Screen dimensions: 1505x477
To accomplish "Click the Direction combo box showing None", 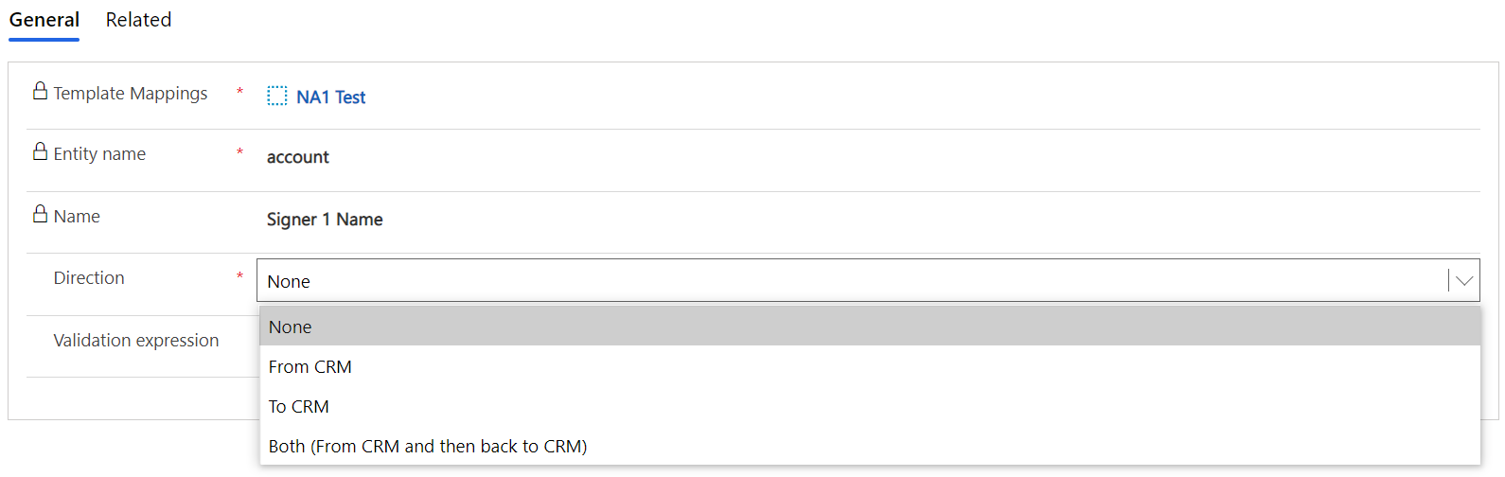I will pos(868,281).
